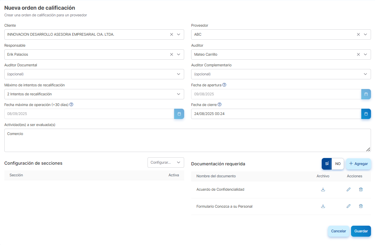Edit the Acuerdo de Confidencialidad entry

pyautogui.click(x=348, y=189)
